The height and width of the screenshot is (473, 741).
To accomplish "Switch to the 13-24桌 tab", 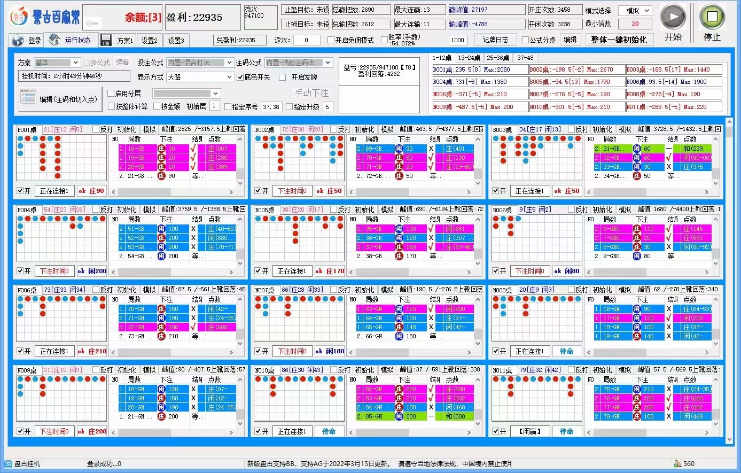I will click(x=469, y=58).
